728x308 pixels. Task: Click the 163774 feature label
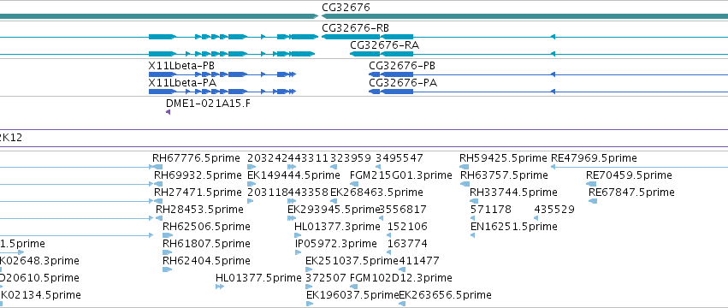pyautogui.click(x=408, y=244)
